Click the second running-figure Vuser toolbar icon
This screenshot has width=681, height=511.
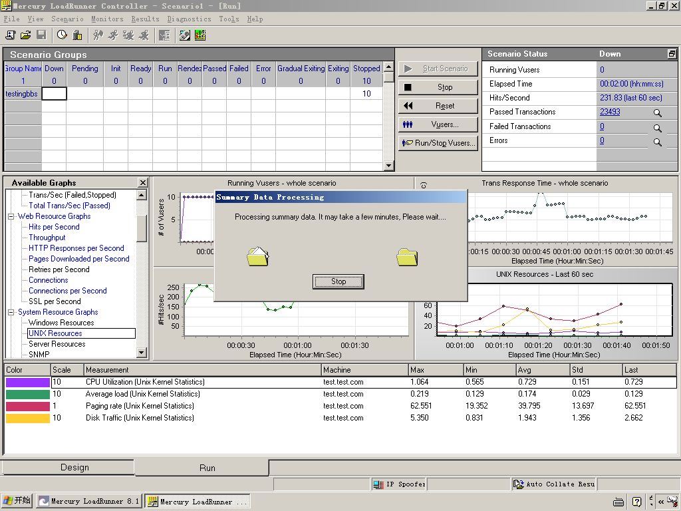click(113, 35)
